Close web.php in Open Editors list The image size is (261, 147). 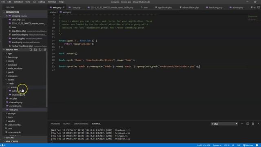(7, 16)
